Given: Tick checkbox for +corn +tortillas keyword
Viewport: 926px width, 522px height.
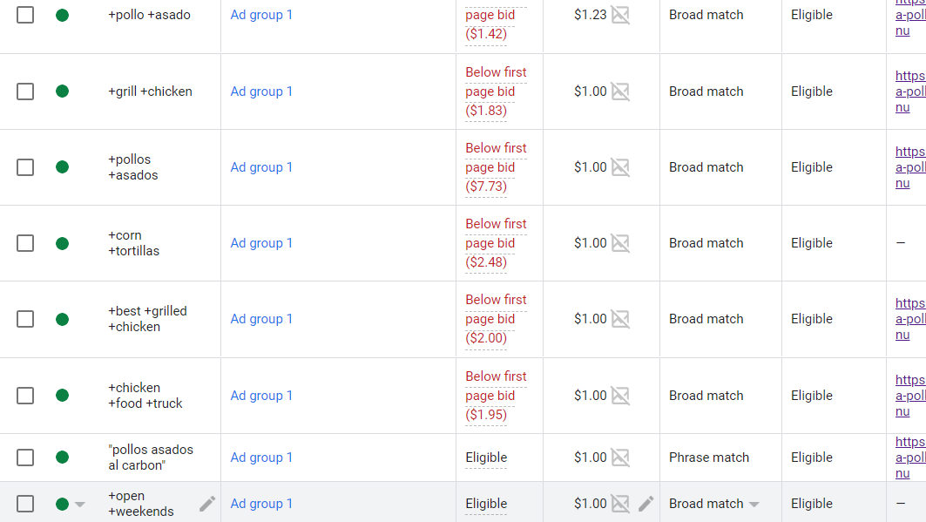Looking at the screenshot, I should [x=25, y=243].
